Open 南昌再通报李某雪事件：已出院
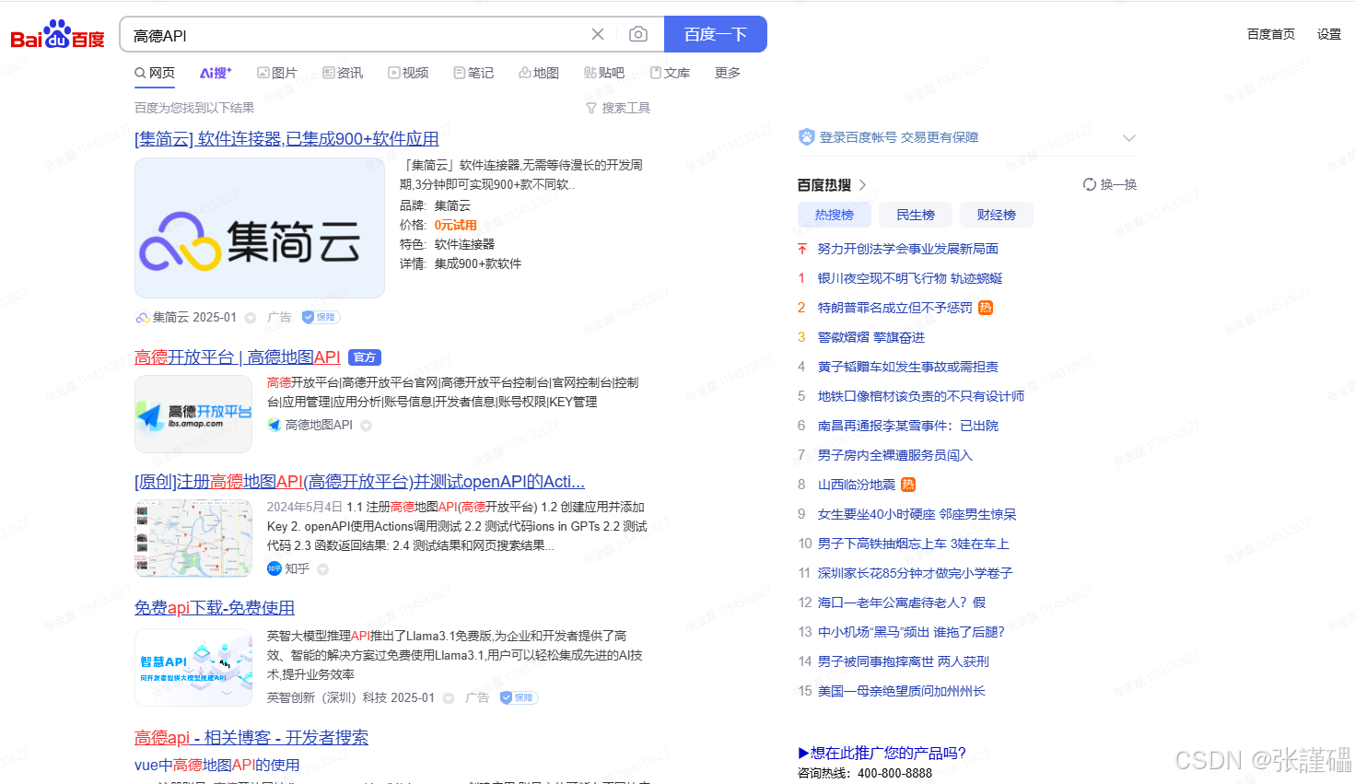1355x784 pixels. click(908, 426)
